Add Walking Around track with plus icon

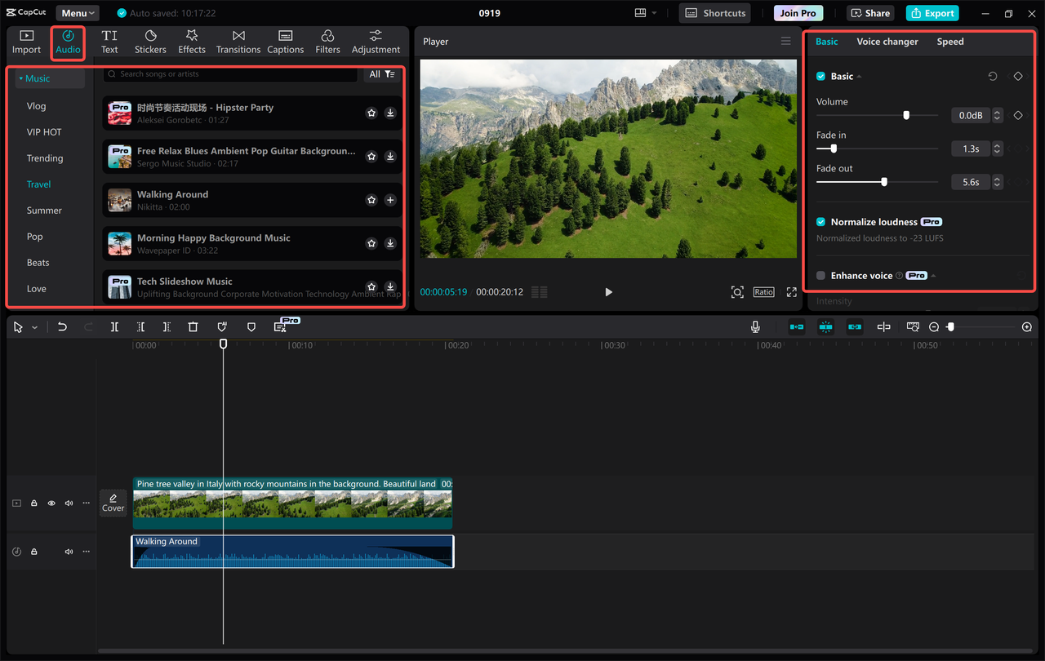(390, 200)
